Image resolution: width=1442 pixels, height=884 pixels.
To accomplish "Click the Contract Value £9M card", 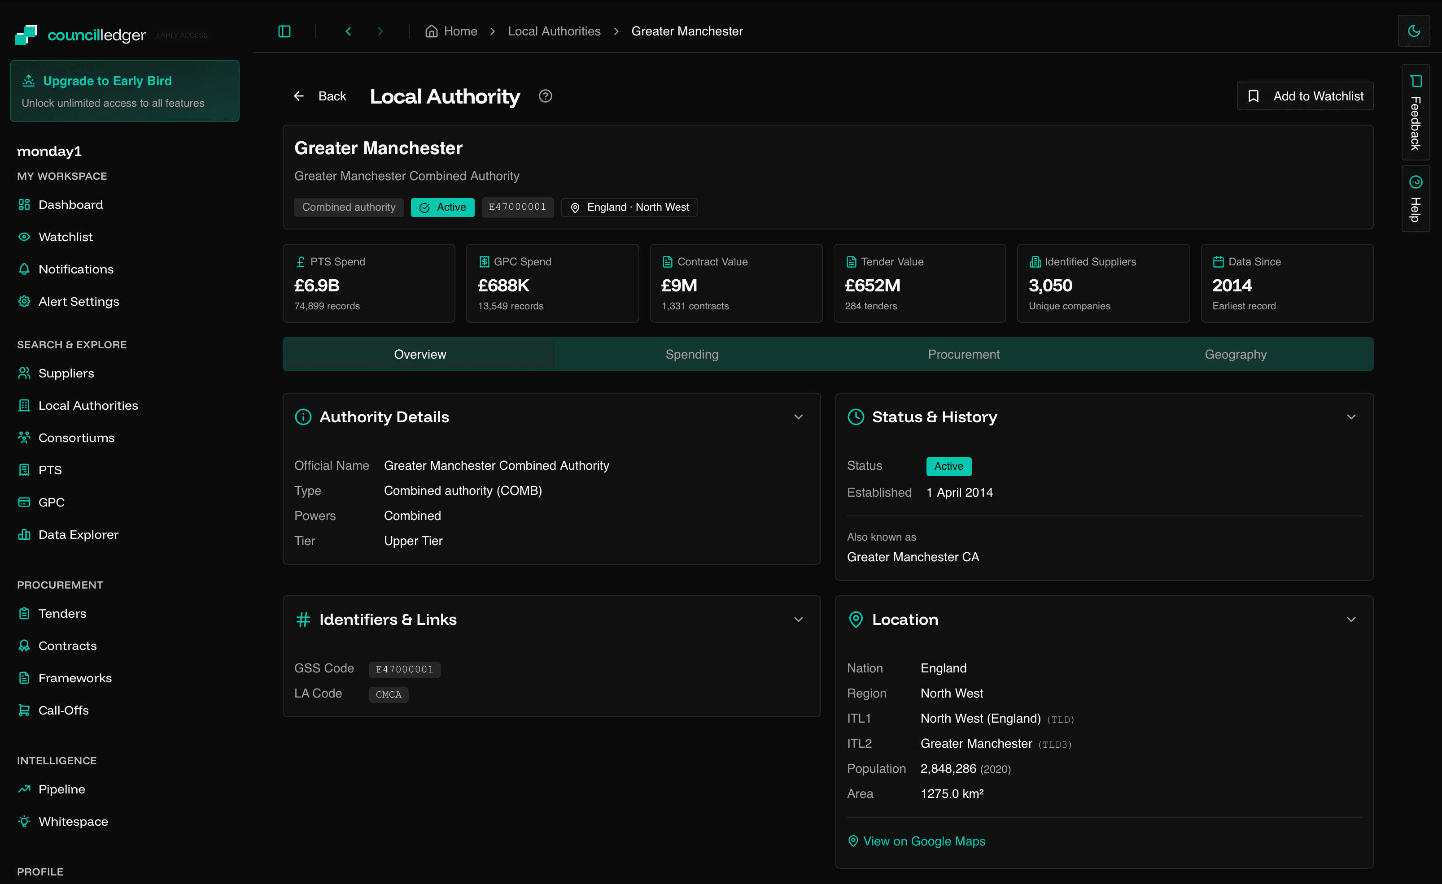I will click(x=736, y=283).
